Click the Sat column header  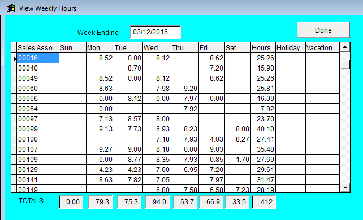tap(237, 47)
